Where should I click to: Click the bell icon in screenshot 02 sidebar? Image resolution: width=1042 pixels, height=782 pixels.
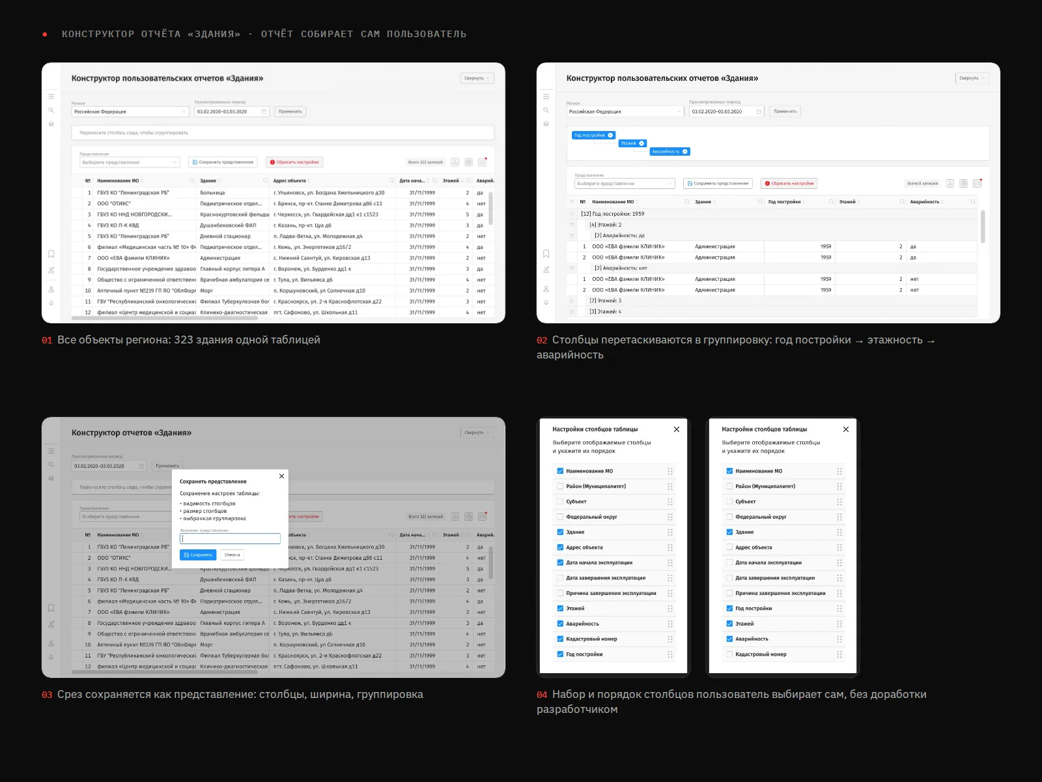click(546, 302)
